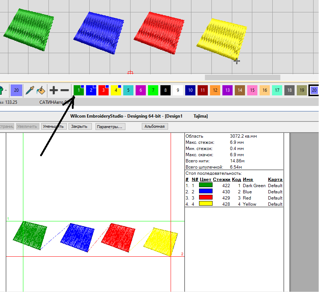
Task: Click the horizontal scrollbar in design view
Action: pos(242,77)
